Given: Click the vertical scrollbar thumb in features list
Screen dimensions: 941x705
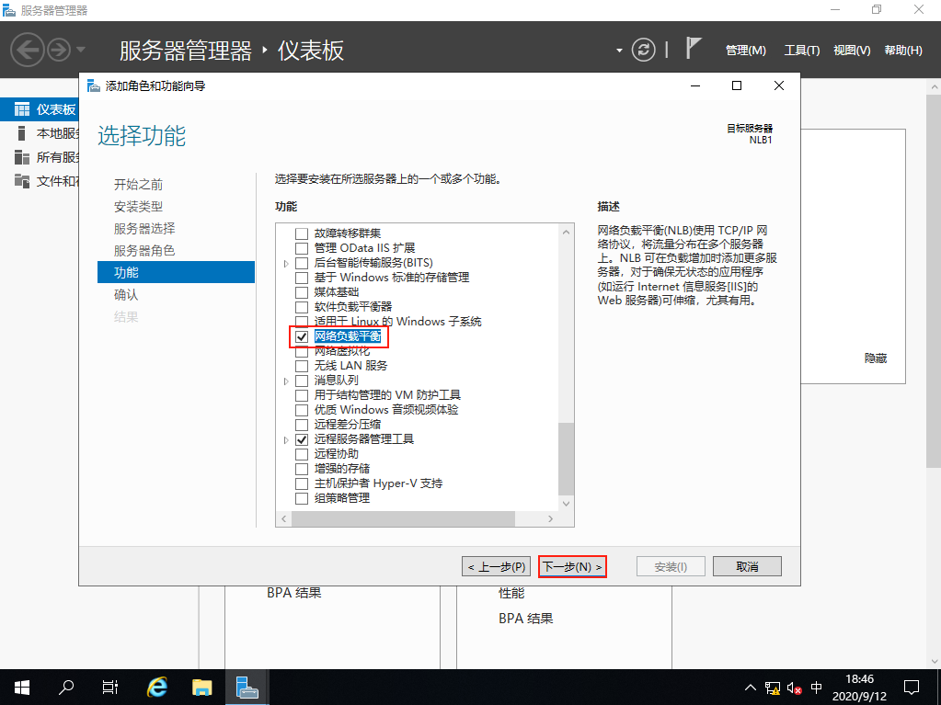Looking at the screenshot, I should coord(566,459).
